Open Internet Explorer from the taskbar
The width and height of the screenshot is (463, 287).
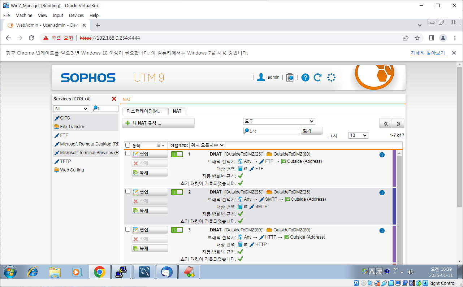33,272
